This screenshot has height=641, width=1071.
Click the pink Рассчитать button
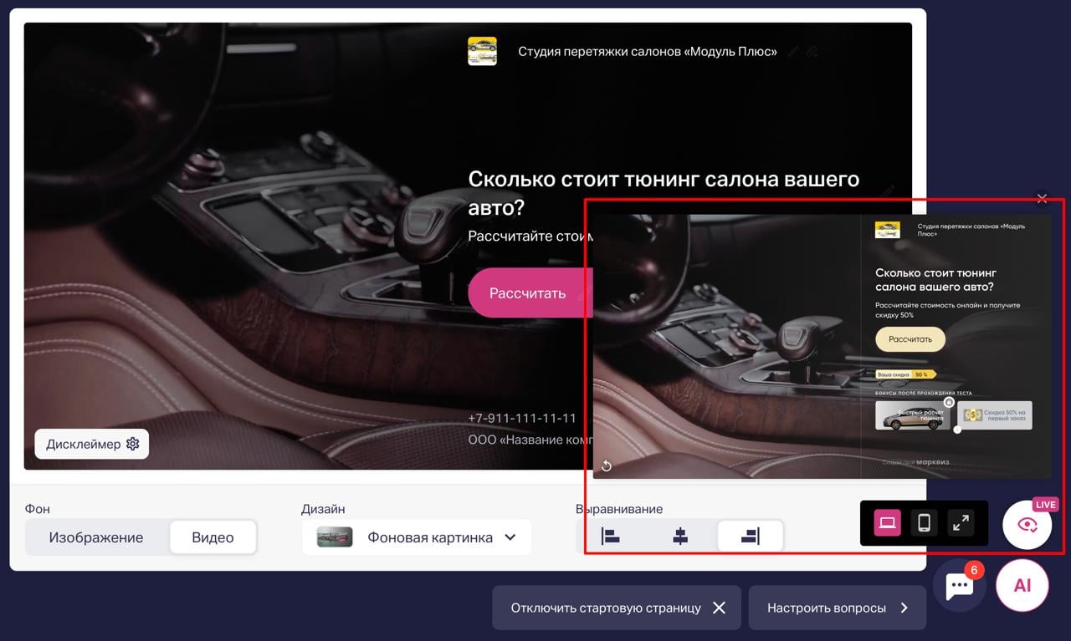click(x=530, y=293)
